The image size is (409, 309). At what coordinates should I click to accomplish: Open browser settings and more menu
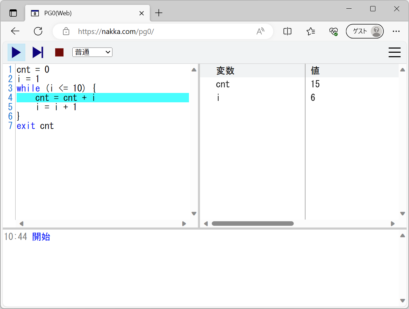click(x=396, y=31)
